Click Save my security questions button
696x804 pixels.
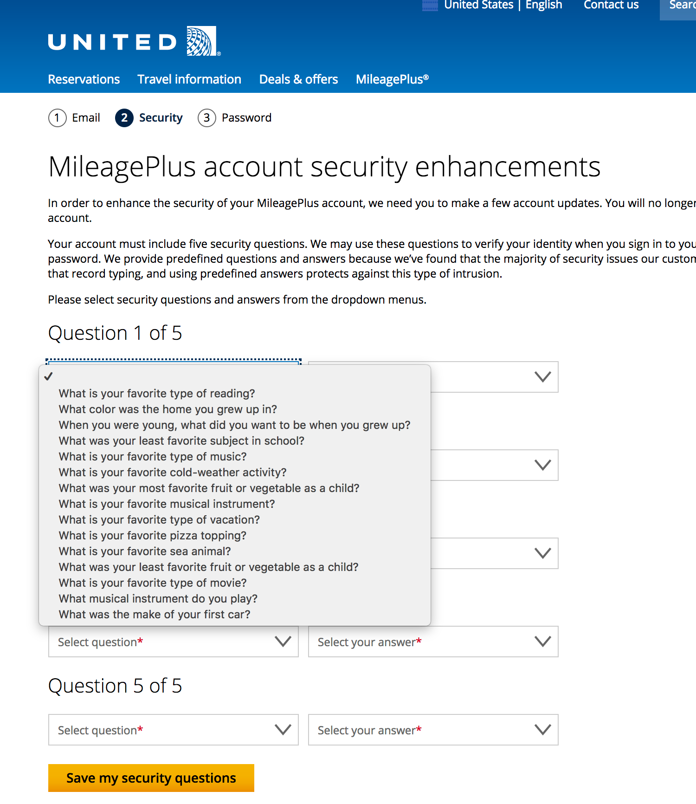click(x=151, y=778)
